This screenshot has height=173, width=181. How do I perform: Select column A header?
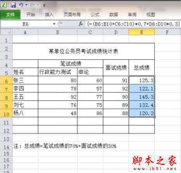[25, 32]
